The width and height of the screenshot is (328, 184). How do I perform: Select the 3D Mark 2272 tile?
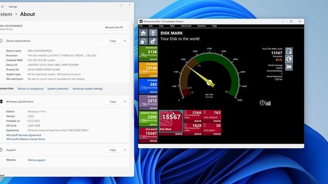pyautogui.click(x=148, y=101)
